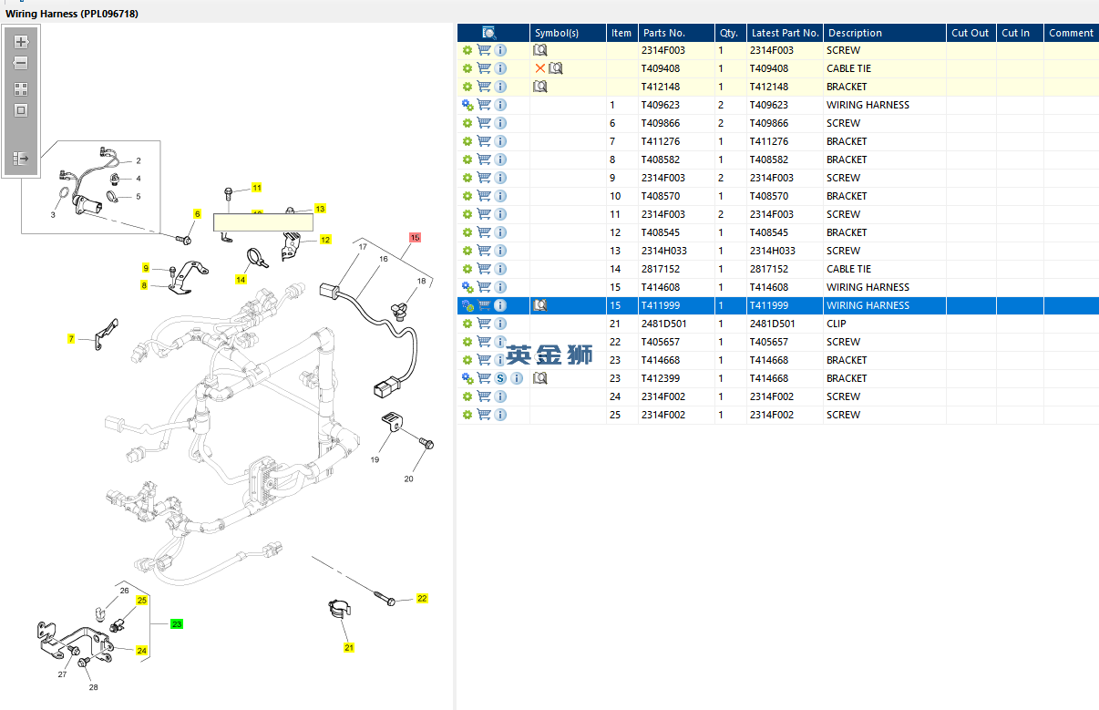The height and width of the screenshot is (710, 1099).
Task: Click the search icon in table header
Action: pyautogui.click(x=488, y=33)
